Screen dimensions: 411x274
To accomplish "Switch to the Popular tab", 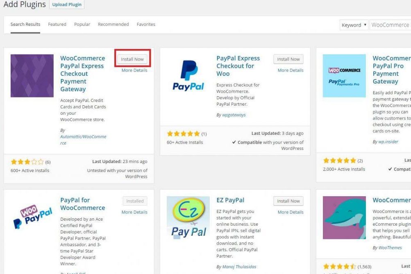I will click(x=82, y=24).
